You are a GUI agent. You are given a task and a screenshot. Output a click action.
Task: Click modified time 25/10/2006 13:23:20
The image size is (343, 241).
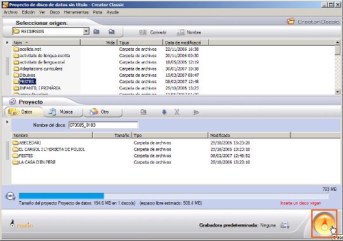click(230, 143)
